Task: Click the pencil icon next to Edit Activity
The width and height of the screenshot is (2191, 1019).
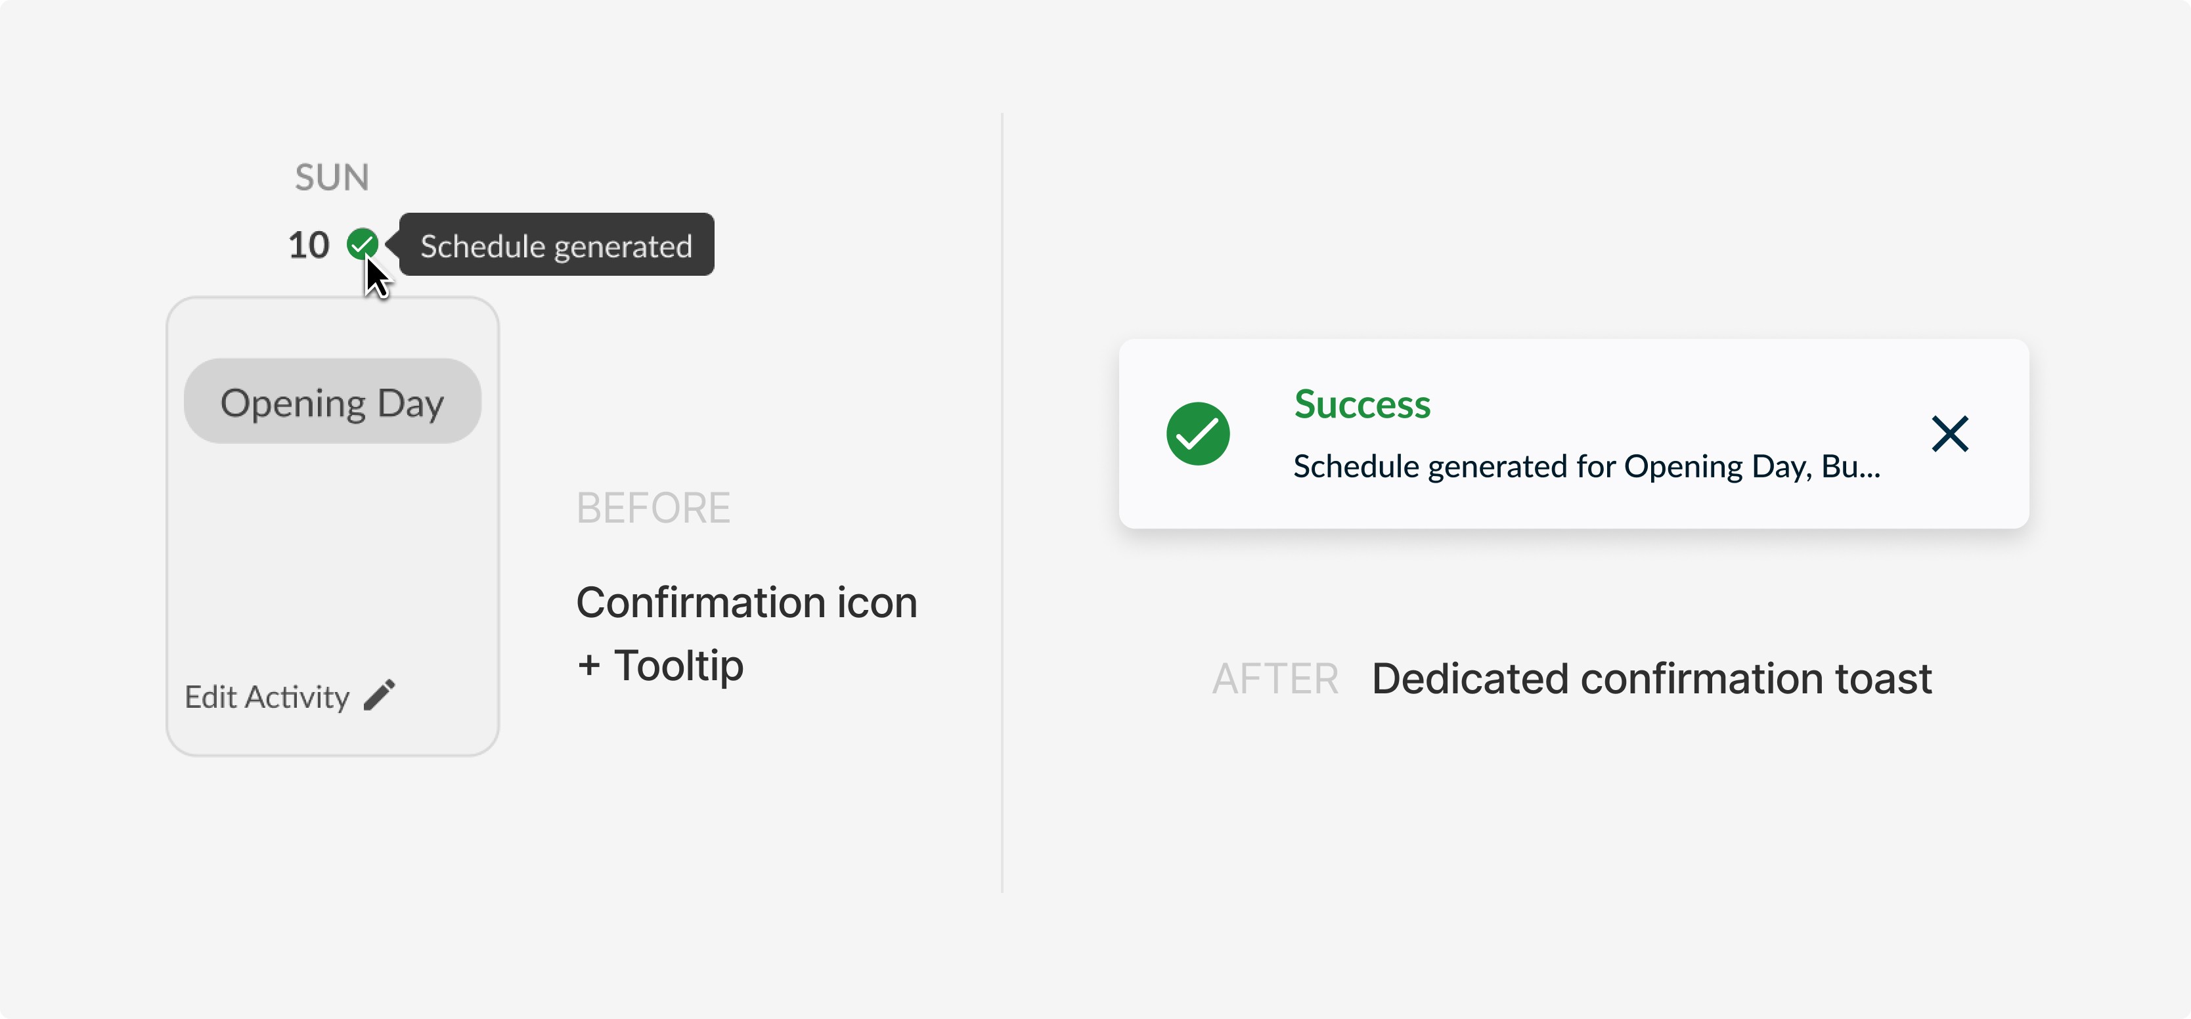Action: coord(380,695)
